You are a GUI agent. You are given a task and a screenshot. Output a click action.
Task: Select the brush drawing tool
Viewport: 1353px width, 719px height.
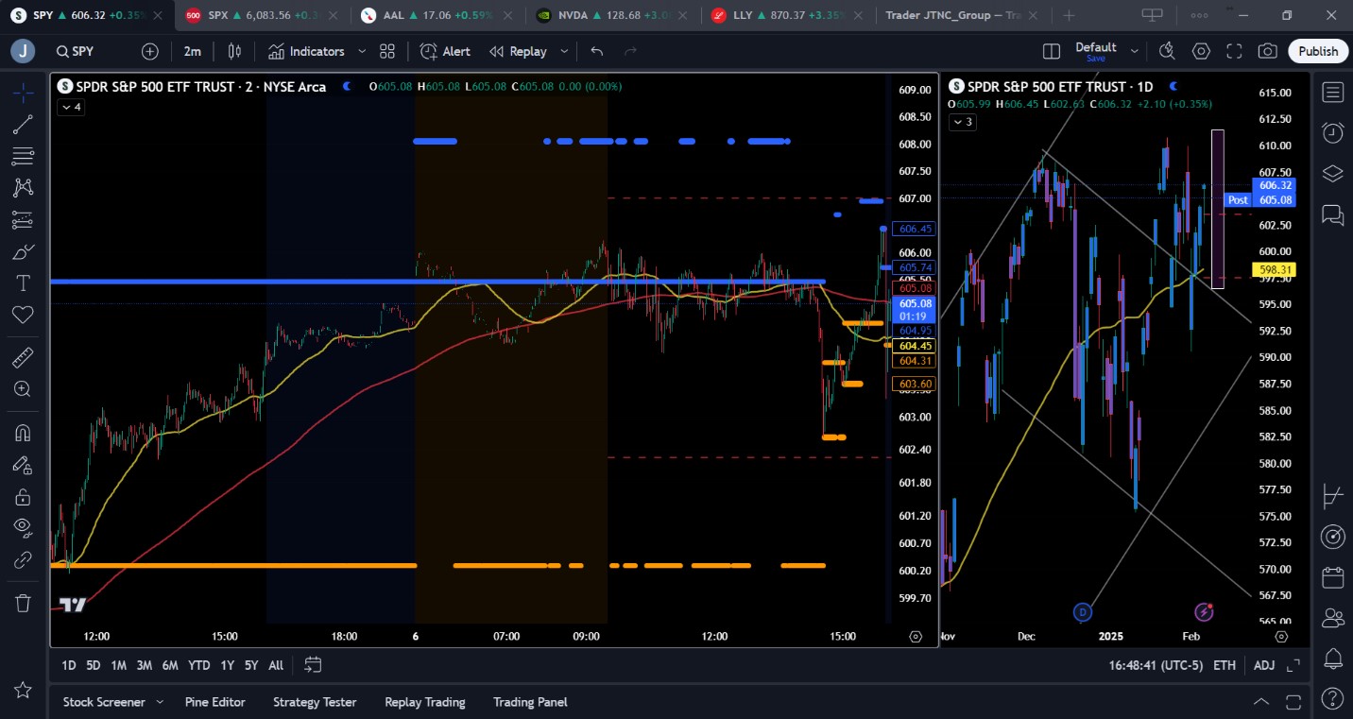[23, 251]
